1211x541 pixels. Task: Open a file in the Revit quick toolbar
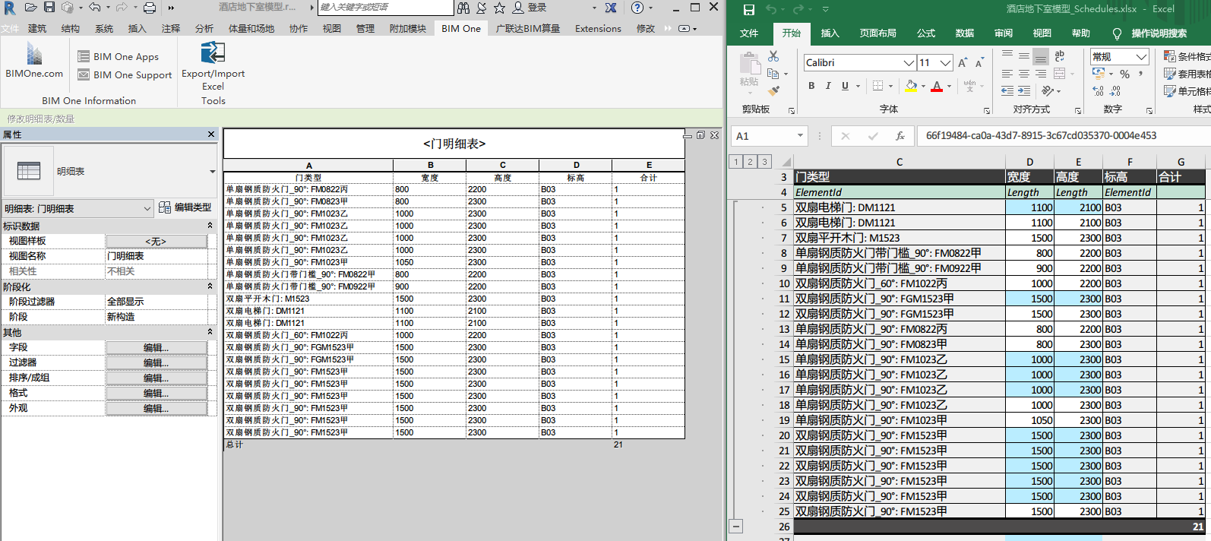[x=31, y=8]
